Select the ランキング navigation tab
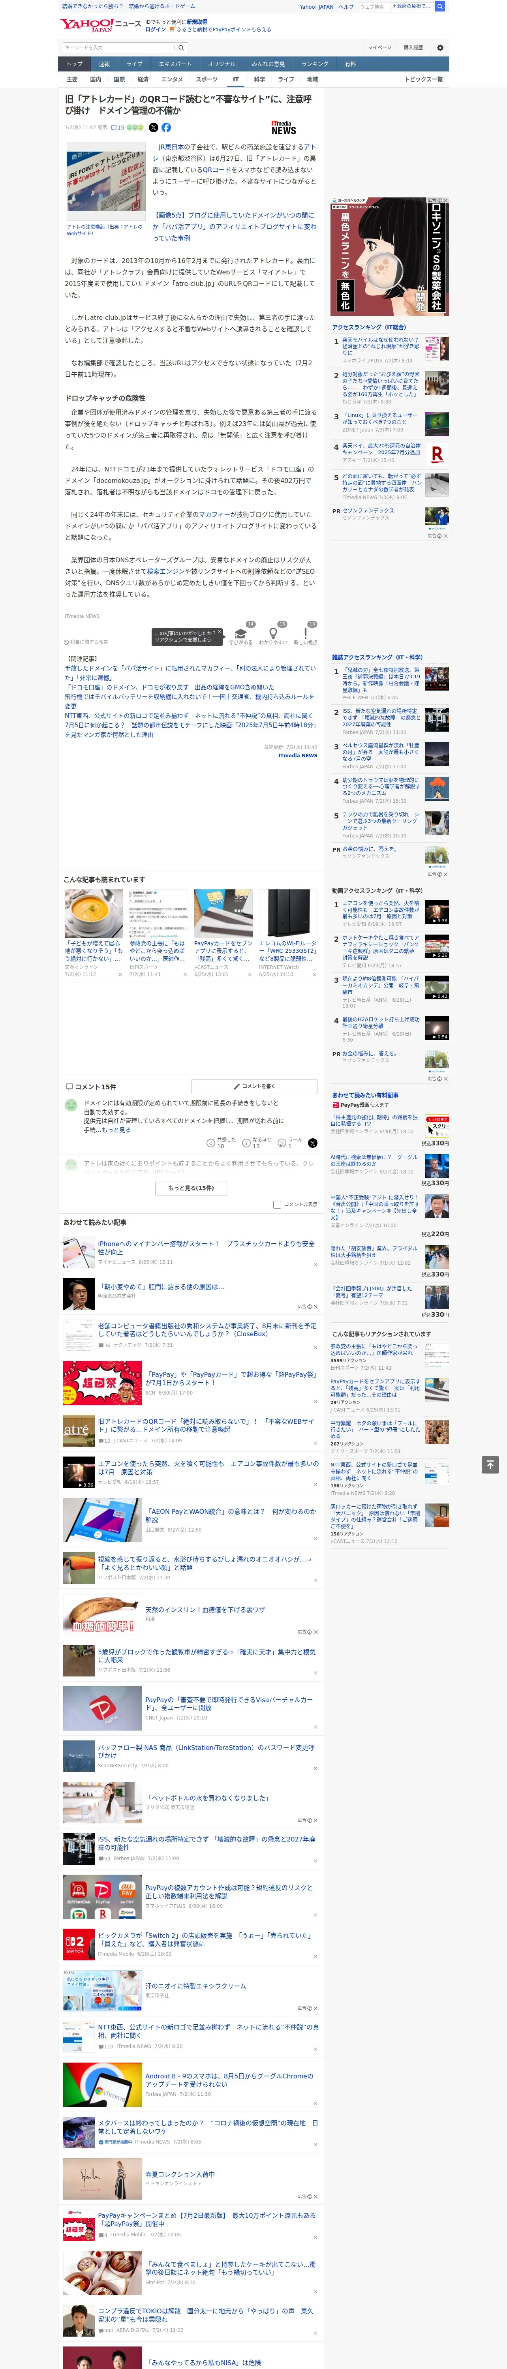This screenshot has height=2369, width=507. (x=315, y=64)
